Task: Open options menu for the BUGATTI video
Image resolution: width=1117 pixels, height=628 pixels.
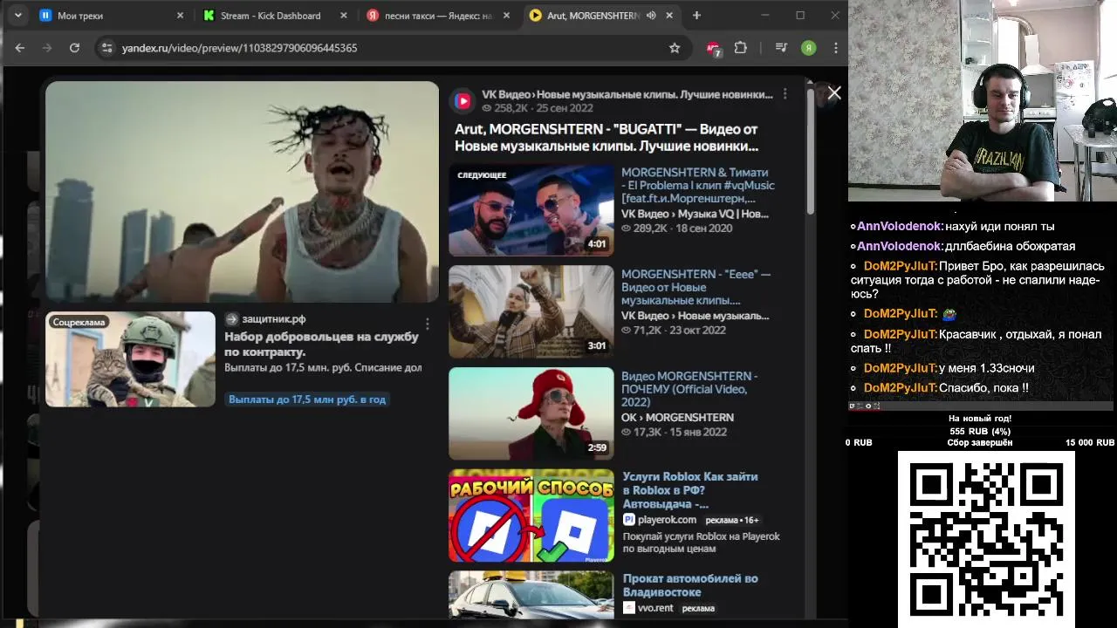Action: [785, 94]
